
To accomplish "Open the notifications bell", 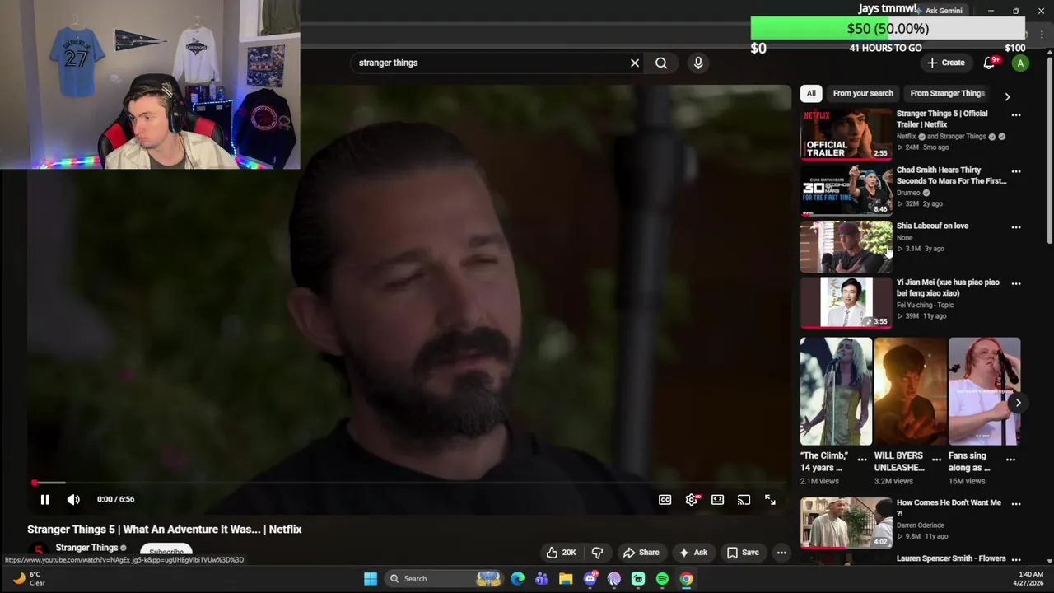I will tap(990, 63).
